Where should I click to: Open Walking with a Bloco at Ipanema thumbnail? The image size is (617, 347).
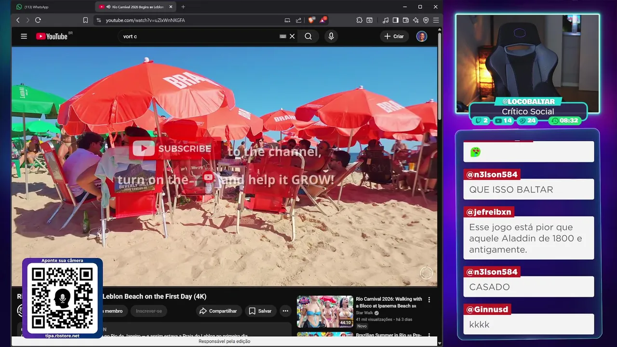pos(325,311)
